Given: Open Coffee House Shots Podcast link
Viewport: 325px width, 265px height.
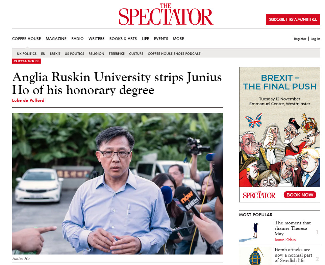Looking at the screenshot, I should click(174, 54).
